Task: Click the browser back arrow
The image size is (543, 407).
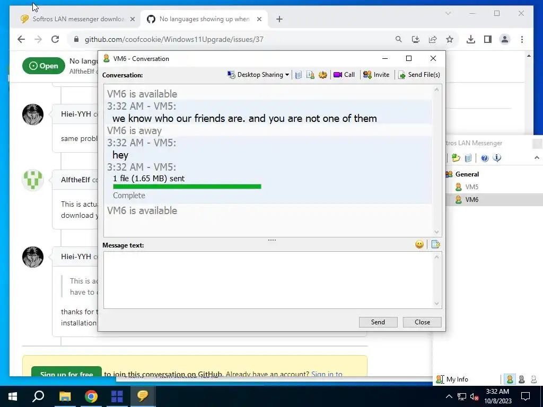Action: pyautogui.click(x=21, y=39)
